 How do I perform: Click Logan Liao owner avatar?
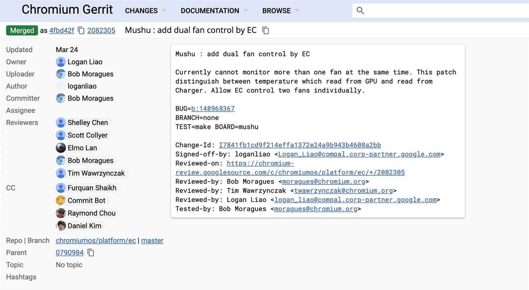(x=61, y=62)
